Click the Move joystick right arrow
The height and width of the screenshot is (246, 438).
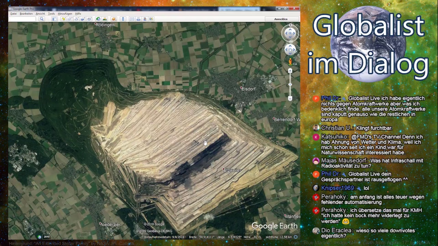[294, 50]
